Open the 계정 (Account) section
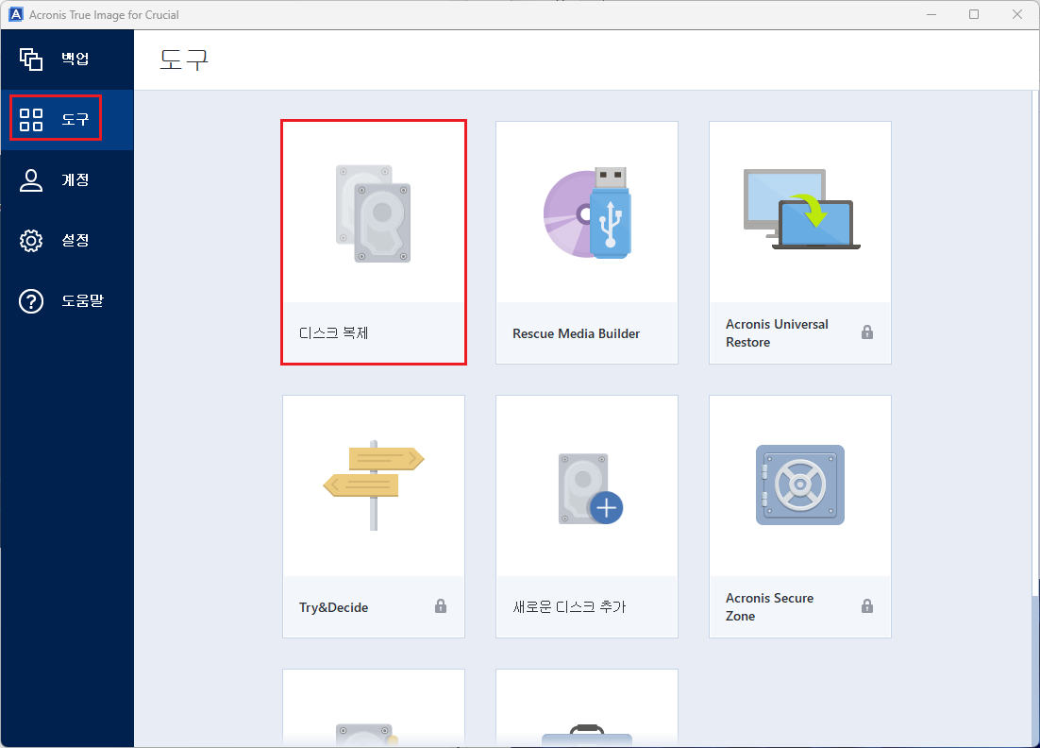The width and height of the screenshot is (1040, 748). point(67,179)
